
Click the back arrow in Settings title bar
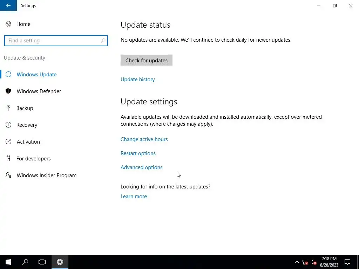click(8, 6)
